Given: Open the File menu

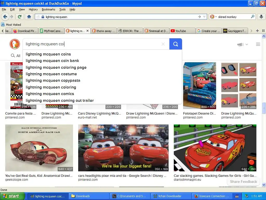Looking at the screenshot, I should (x=4, y=9).
